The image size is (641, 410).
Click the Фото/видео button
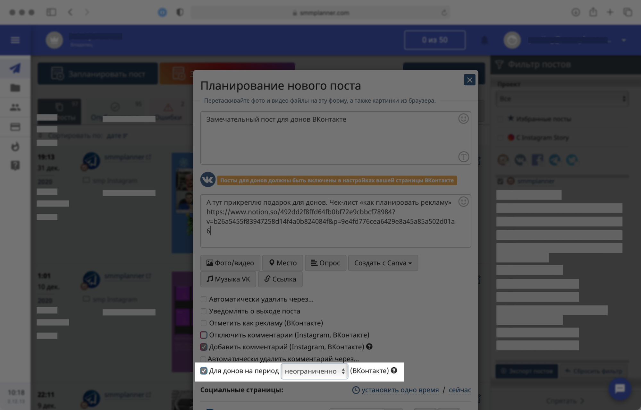pos(230,263)
